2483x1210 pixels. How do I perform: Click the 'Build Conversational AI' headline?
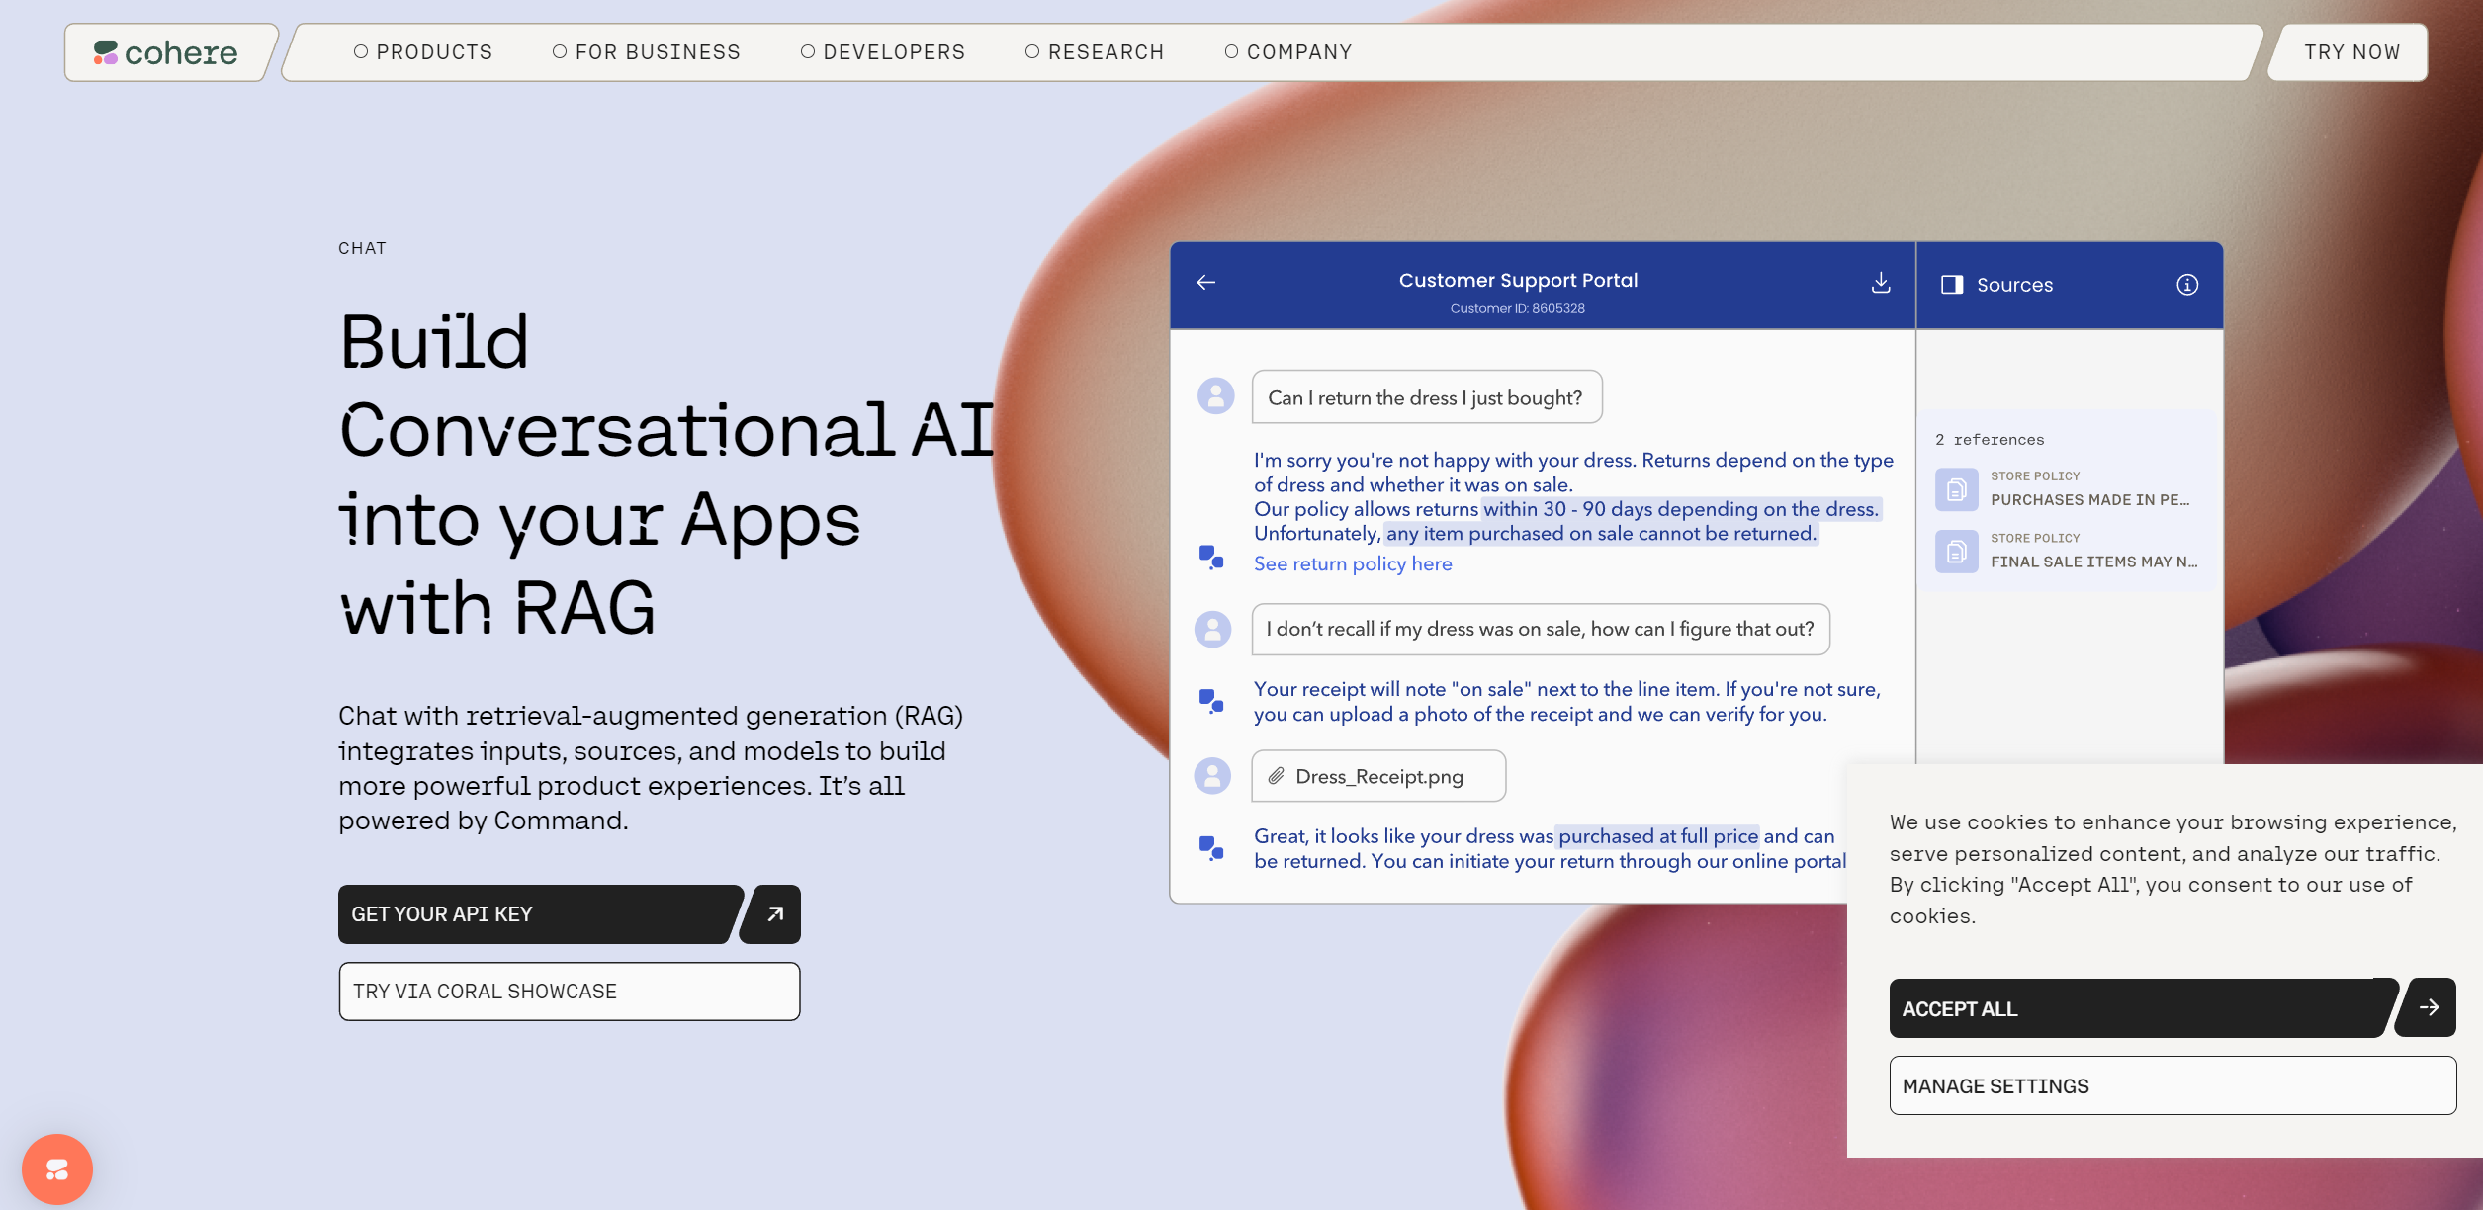coord(666,475)
